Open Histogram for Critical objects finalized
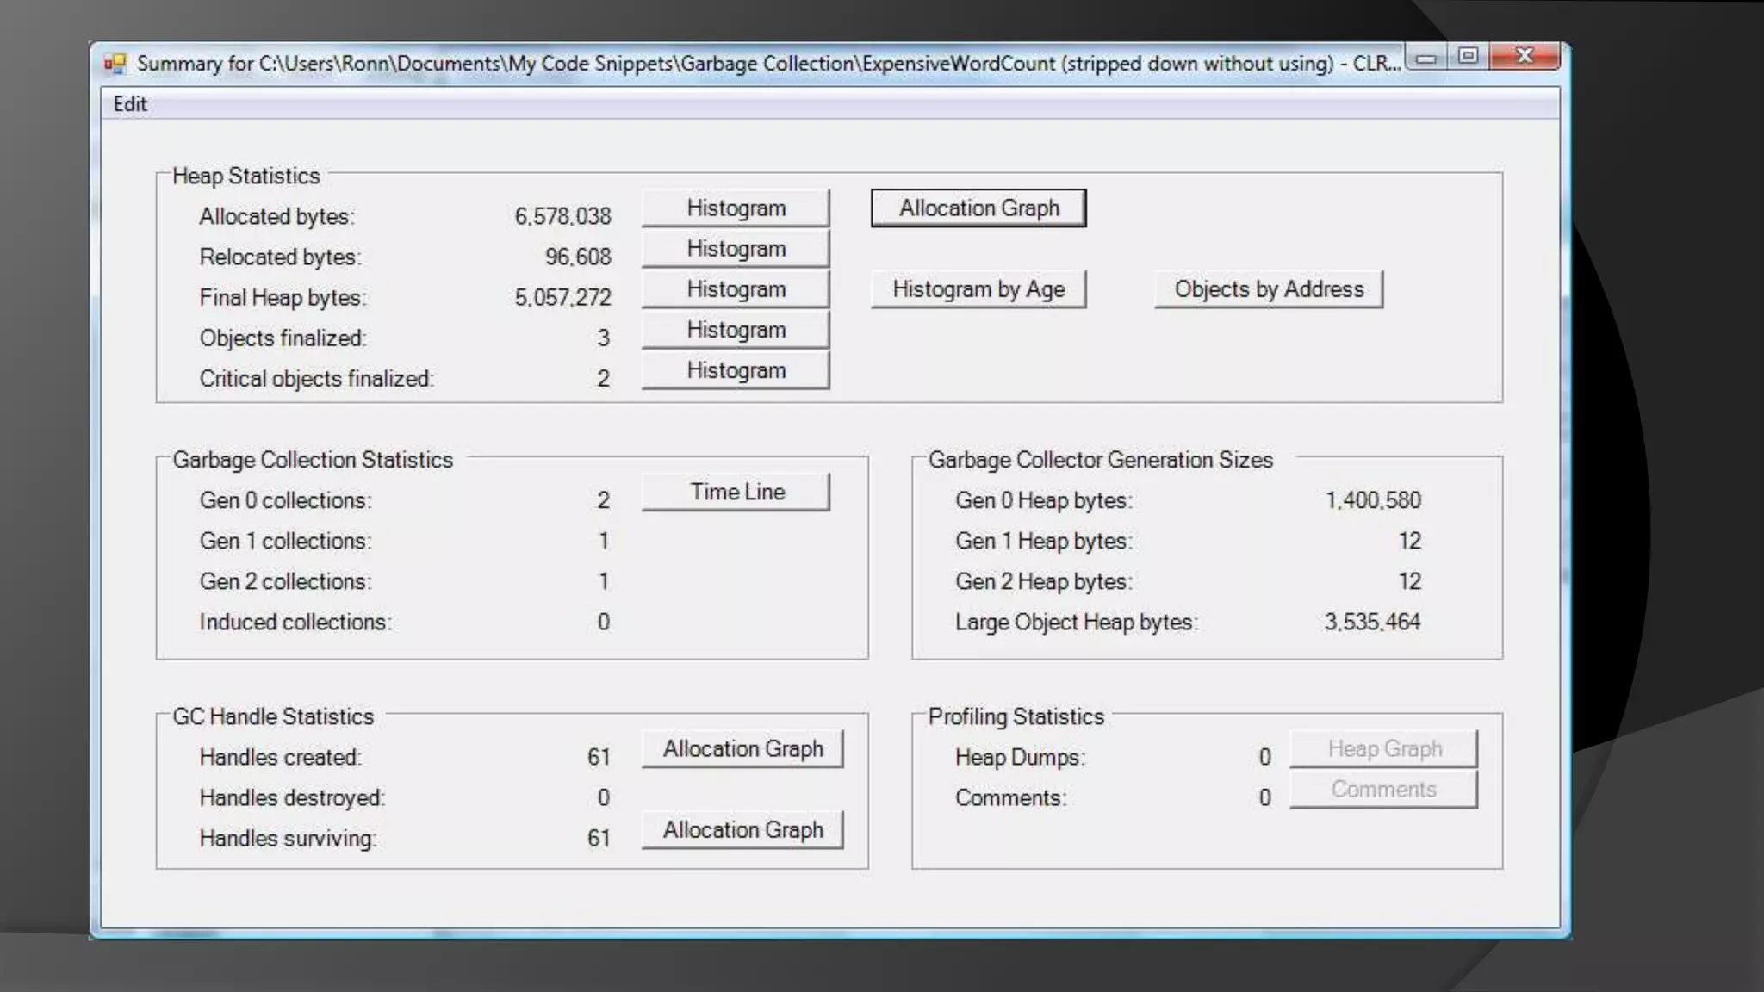The image size is (1764, 992). click(x=736, y=370)
